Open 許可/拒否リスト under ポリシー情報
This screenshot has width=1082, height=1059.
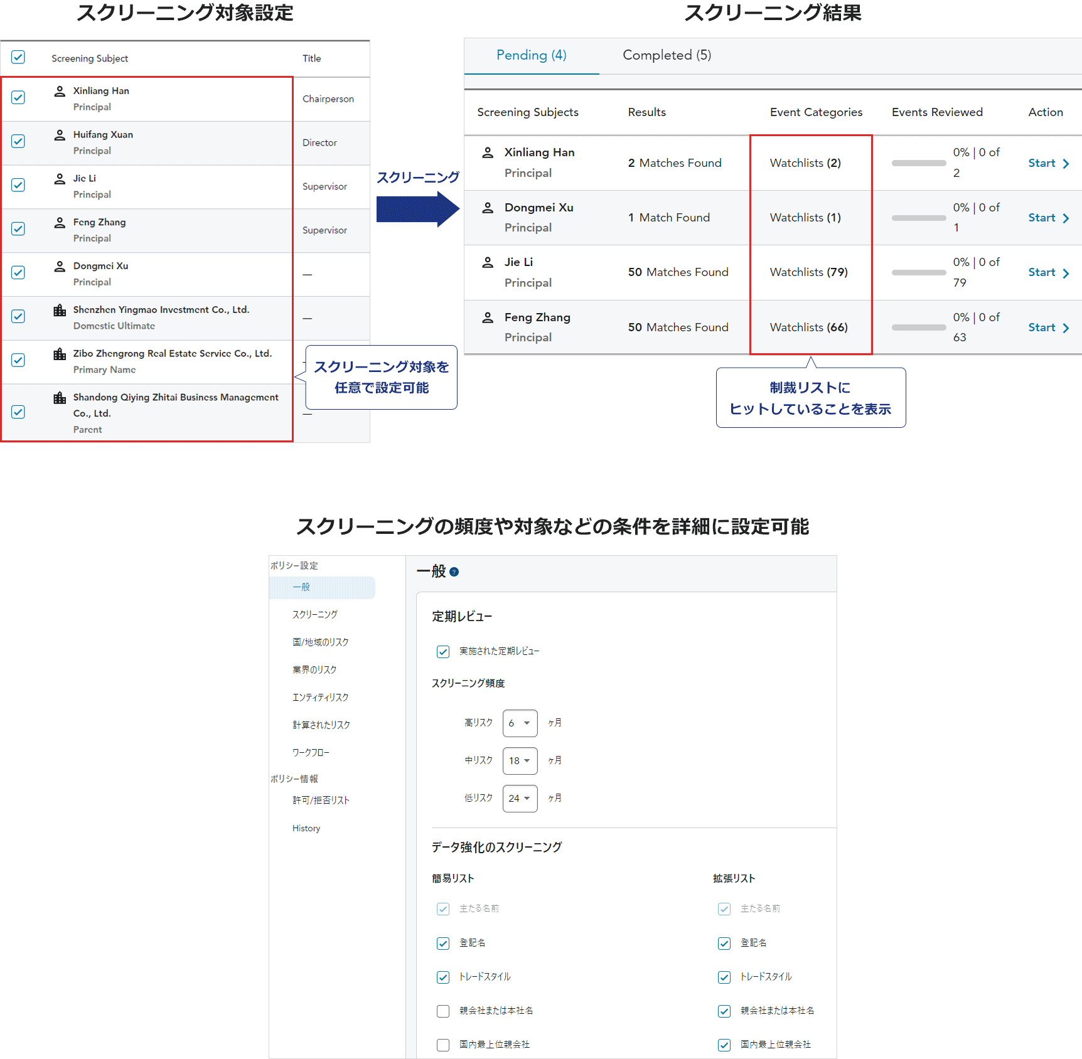tap(321, 801)
